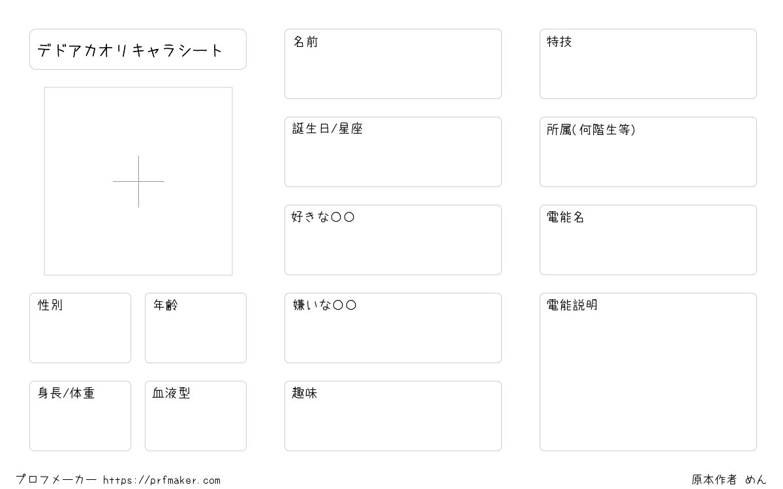The height and width of the screenshot is (489, 783).
Task: Click the empty character image frame
Action: tap(138, 181)
